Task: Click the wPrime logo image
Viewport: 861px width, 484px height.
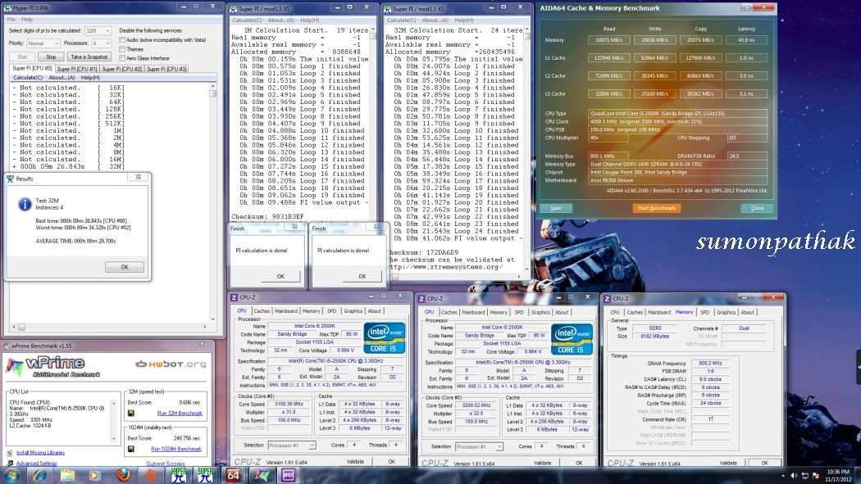Action: [52, 366]
